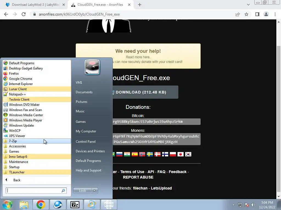Expand the 7-Zip folder
Viewport: 281px width, 210px height.
37,141
